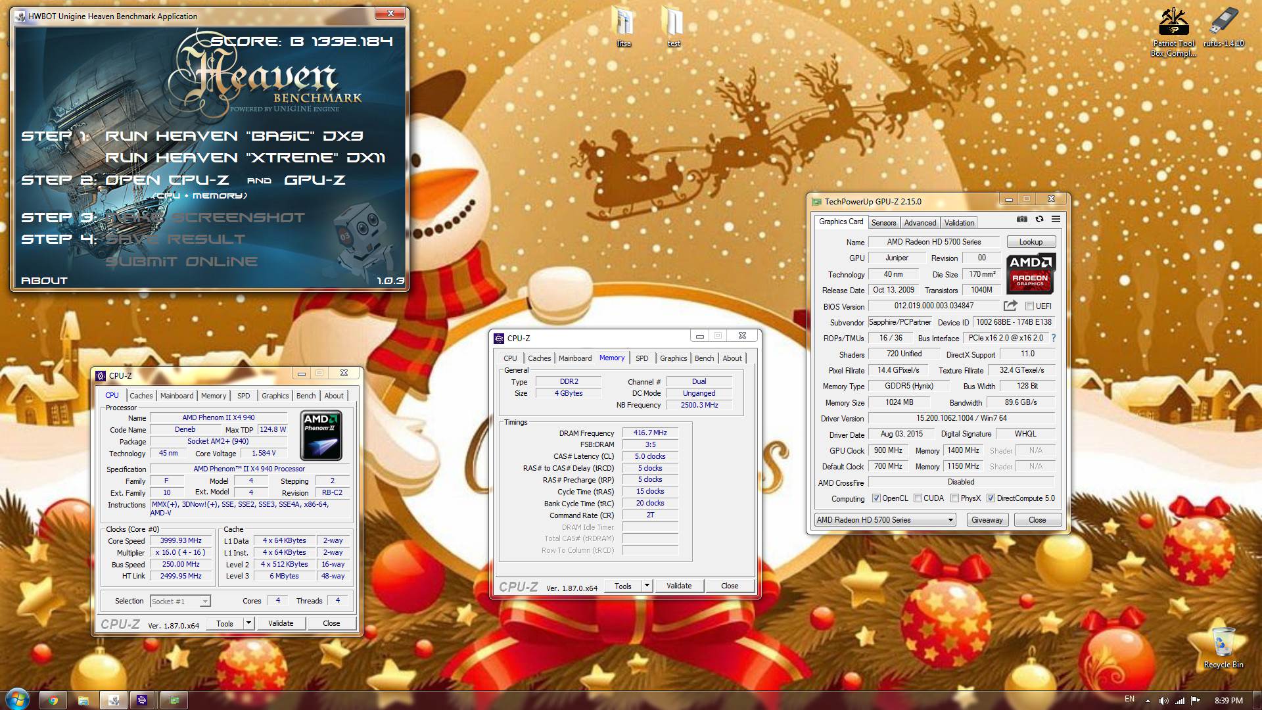Click the Giveaway button in GPU-Z
This screenshot has width=1262, height=710.
click(987, 519)
